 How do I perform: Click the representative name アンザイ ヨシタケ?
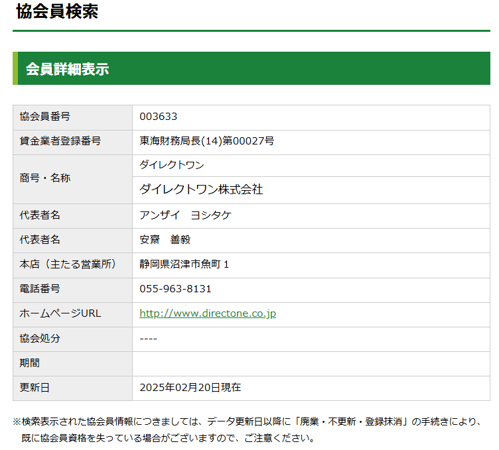185,215
